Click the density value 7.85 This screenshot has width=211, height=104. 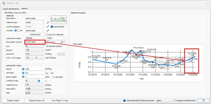point(35,50)
